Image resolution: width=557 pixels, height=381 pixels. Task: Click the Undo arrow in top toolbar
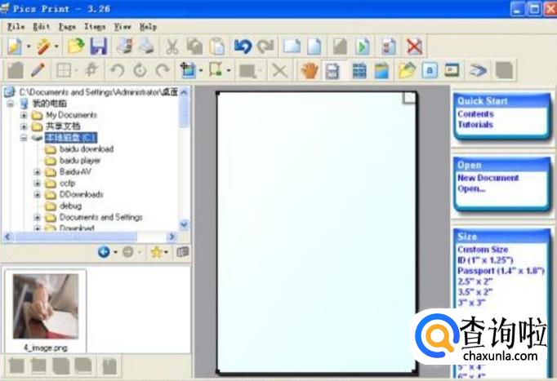click(242, 47)
